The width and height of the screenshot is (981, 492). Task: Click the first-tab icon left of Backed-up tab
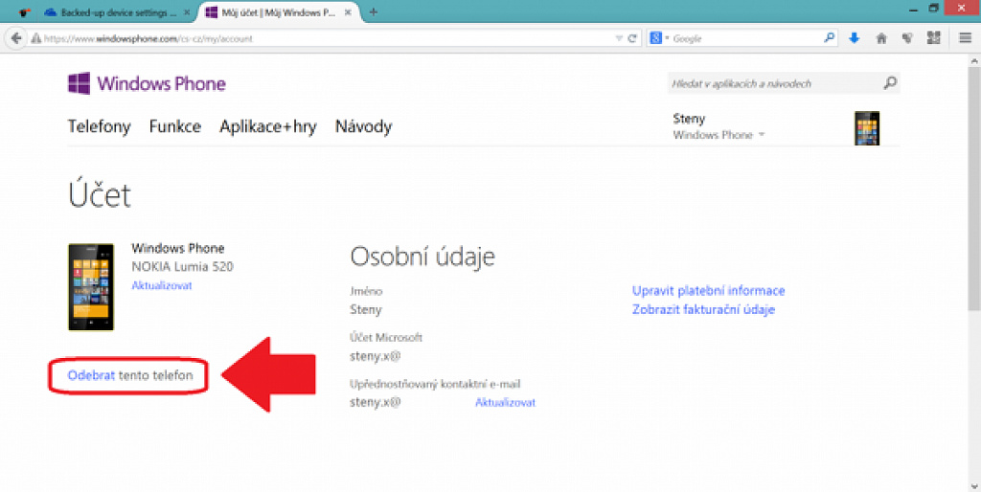(24, 11)
